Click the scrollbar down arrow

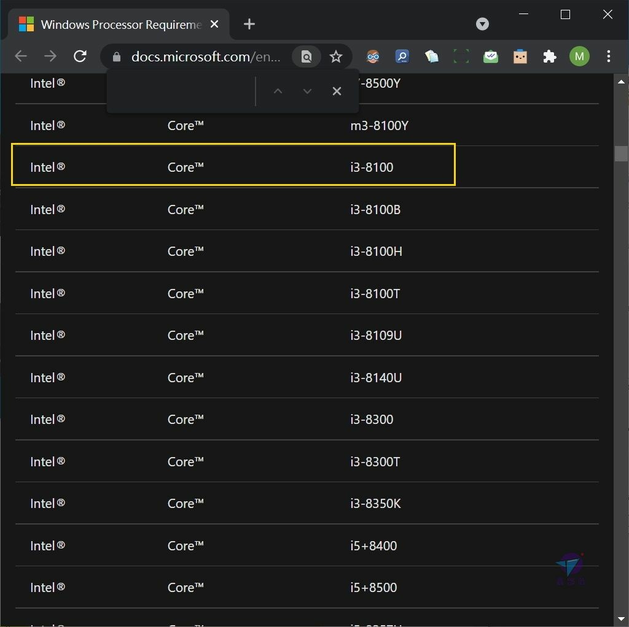click(621, 619)
